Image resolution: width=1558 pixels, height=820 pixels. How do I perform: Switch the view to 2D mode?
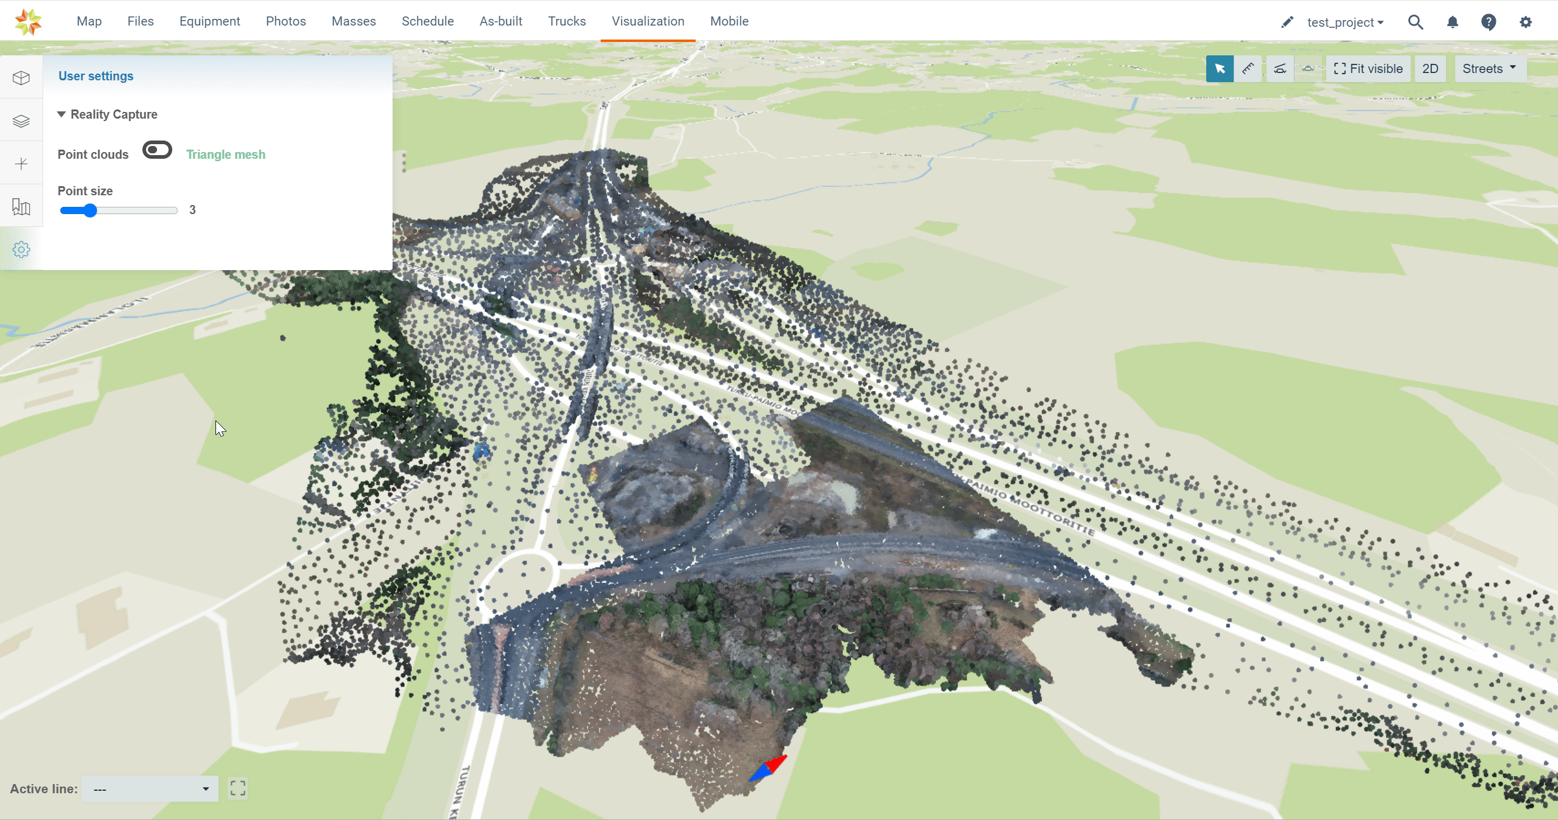coord(1430,69)
